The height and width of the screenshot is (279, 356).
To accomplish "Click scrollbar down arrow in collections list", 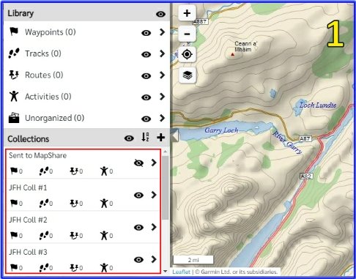I will click(166, 271).
